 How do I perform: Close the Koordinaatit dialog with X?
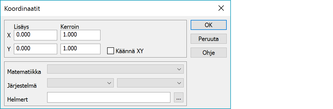(x=221, y=8)
